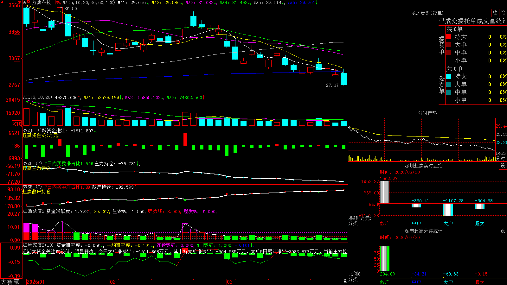Click the 已成交委托单成交量统计 header
507x285 pixels.
coord(473,21)
